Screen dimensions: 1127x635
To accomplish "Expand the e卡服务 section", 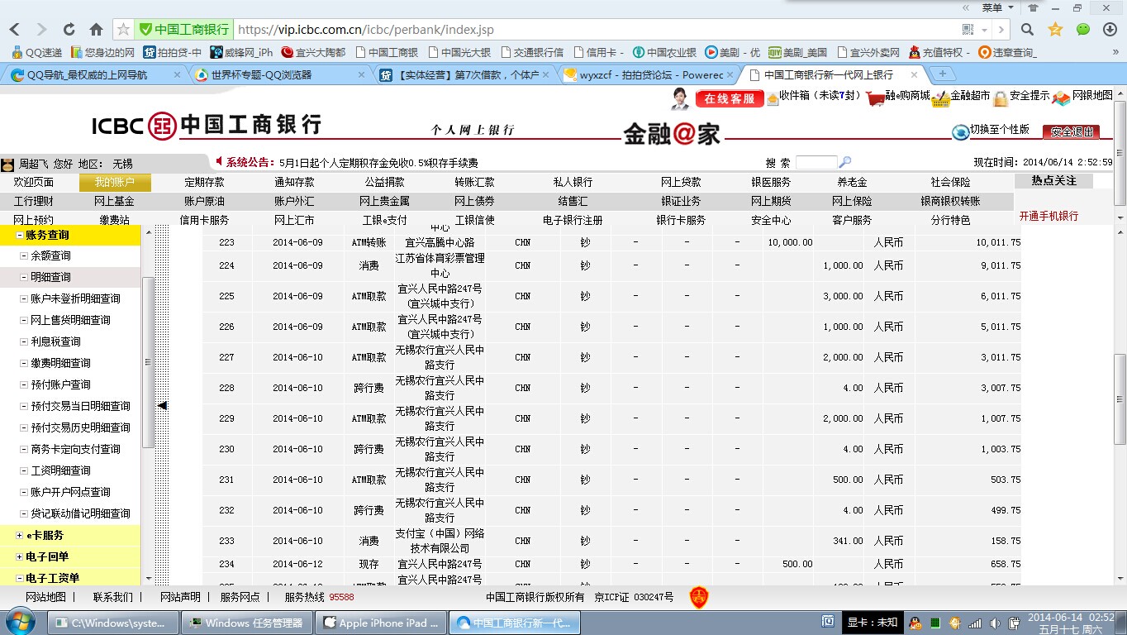I will (20, 536).
